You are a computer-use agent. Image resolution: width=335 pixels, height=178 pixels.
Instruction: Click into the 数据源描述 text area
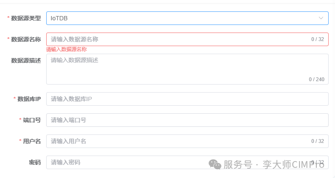pyautogui.click(x=187, y=69)
